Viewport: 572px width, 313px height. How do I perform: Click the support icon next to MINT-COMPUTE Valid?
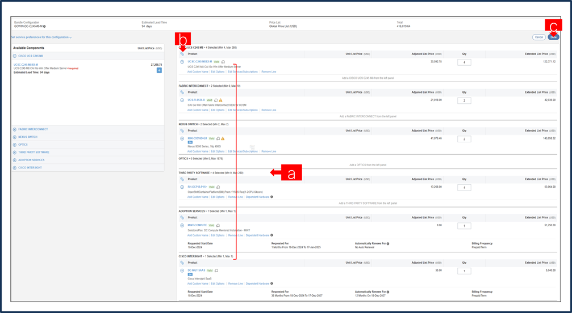pyautogui.click(x=218, y=226)
